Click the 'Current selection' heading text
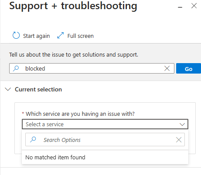201x175 pixels. coord(38,89)
